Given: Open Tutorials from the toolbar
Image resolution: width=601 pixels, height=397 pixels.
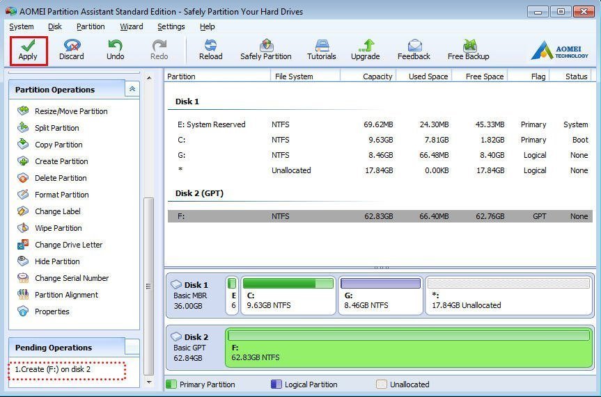Looking at the screenshot, I should pyautogui.click(x=322, y=50).
